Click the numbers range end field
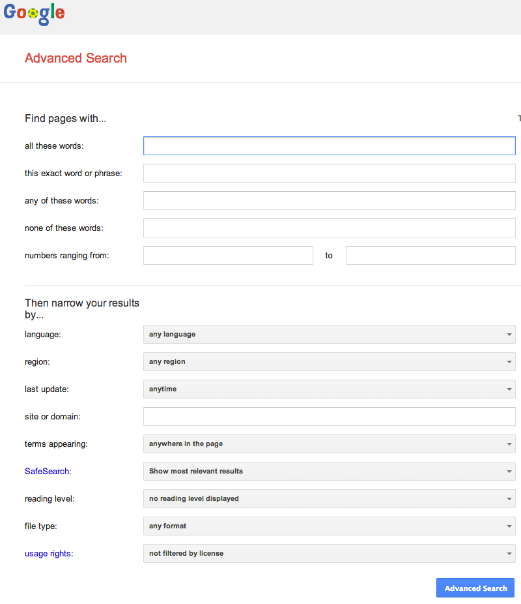 (x=430, y=256)
